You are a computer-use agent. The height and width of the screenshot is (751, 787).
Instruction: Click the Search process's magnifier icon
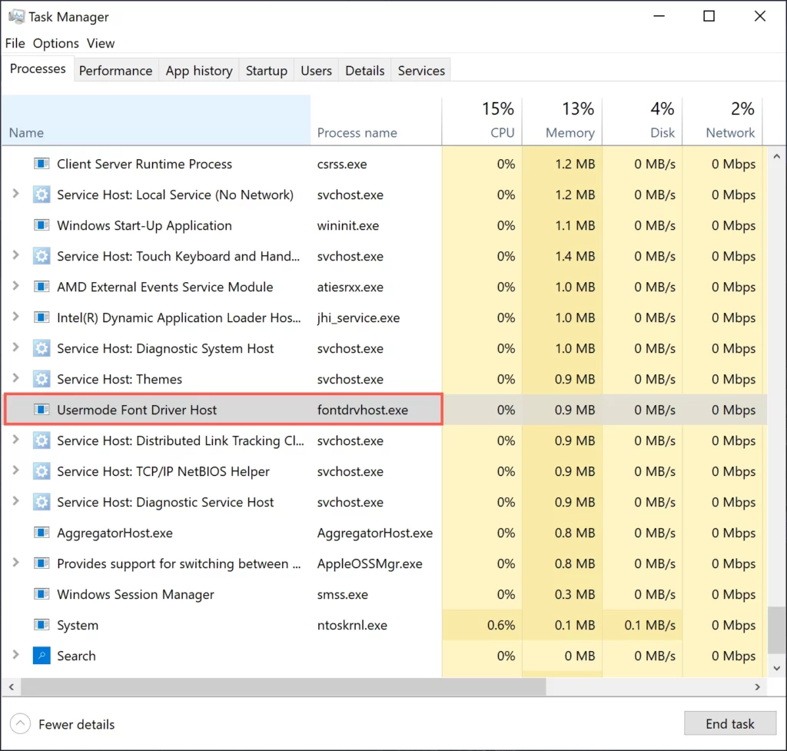(42, 656)
